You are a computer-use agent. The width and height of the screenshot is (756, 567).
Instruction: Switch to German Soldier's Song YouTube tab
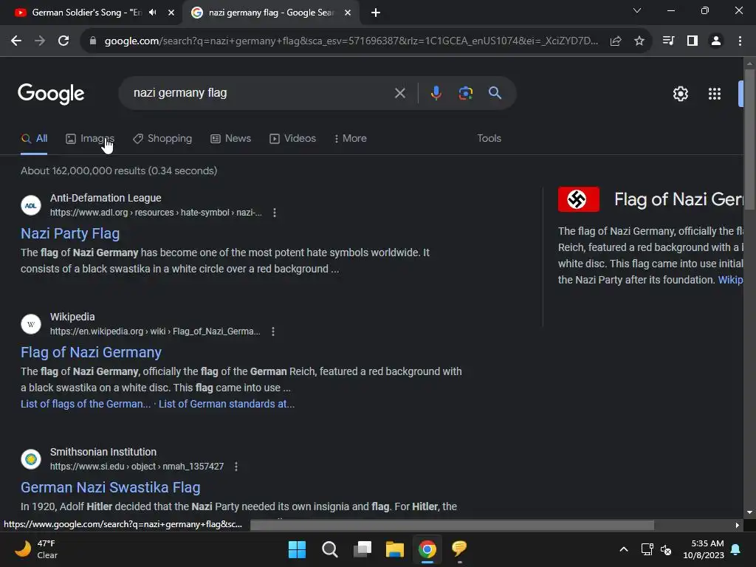click(87, 13)
